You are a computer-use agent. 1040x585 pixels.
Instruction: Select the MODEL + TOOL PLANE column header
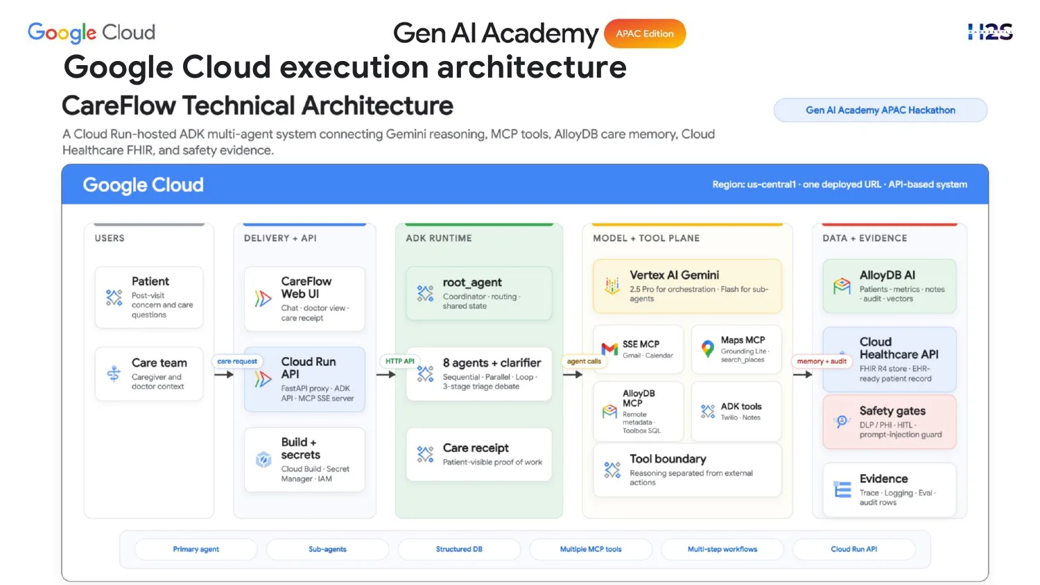coord(646,238)
